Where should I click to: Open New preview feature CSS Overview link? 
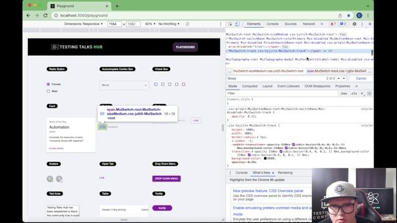[268, 191]
